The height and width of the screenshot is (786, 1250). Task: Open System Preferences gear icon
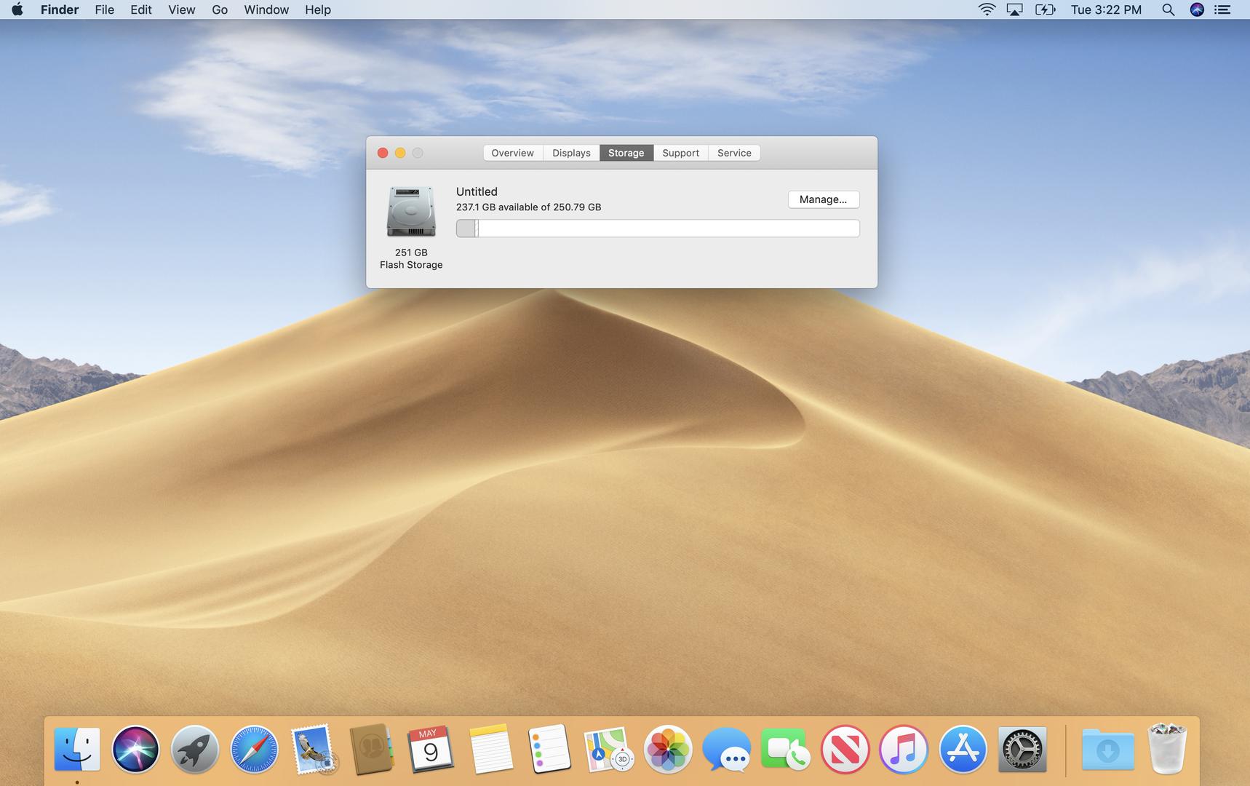tap(1022, 749)
